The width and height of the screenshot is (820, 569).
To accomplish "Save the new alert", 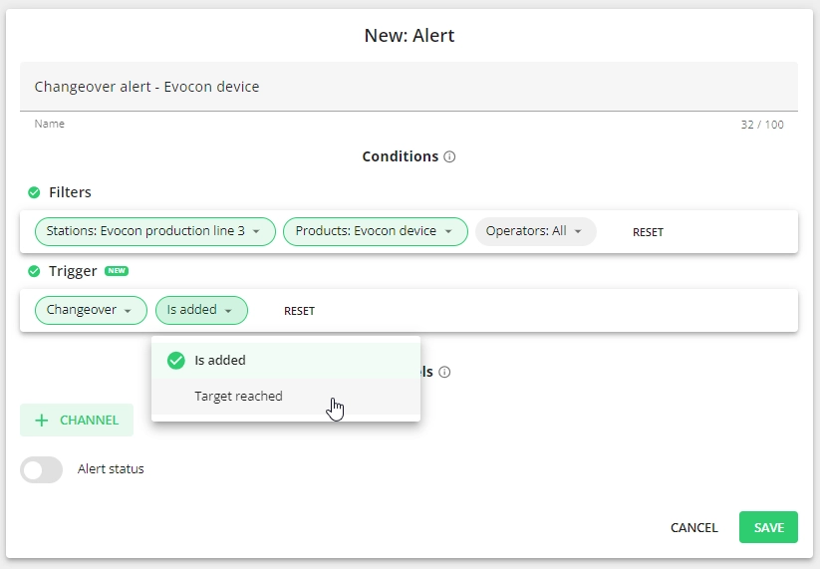I will point(769,527).
